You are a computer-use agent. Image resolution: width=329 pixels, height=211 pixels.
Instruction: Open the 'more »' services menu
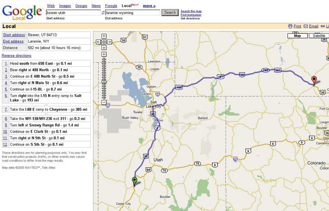click(149, 6)
